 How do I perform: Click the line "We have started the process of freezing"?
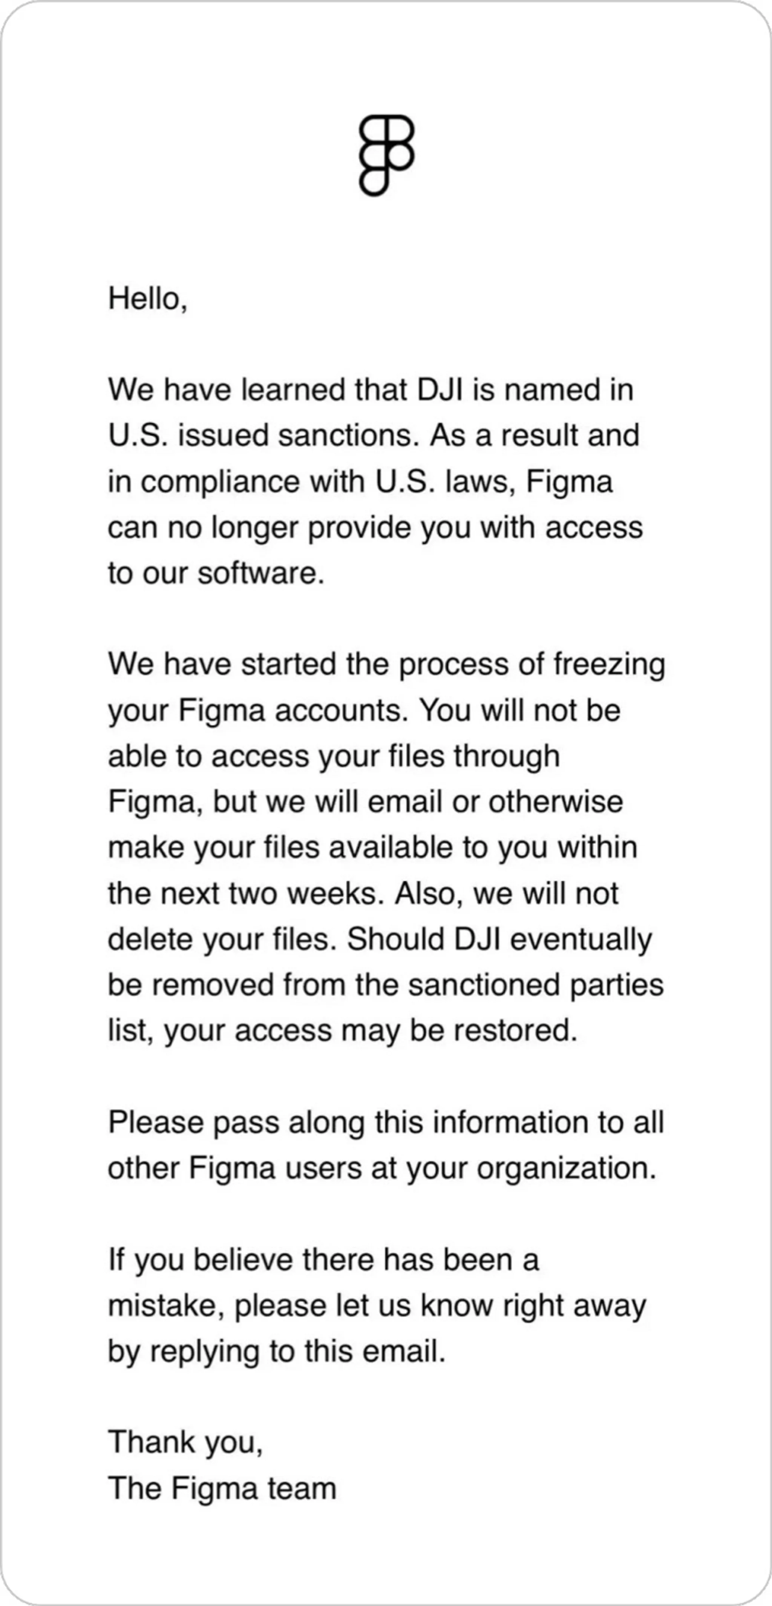[386, 664]
